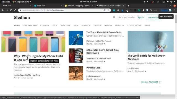The image size is (177, 99).
Task: Open The Truth About DNA Fitness Tests headline
Action: pyautogui.click(x=104, y=32)
